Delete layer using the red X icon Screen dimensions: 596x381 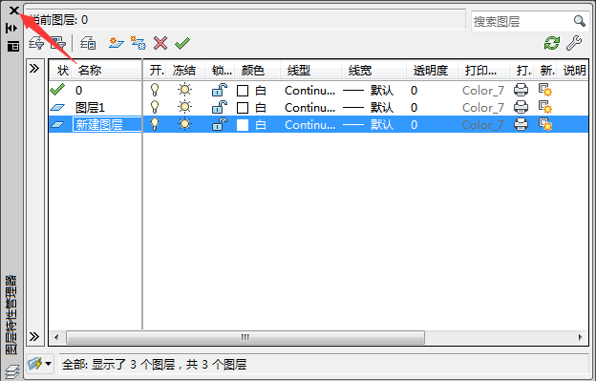pyautogui.click(x=160, y=43)
